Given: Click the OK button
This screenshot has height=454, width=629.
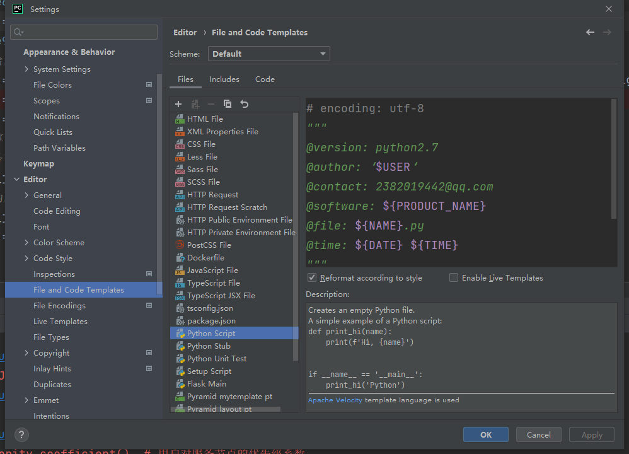Looking at the screenshot, I should pyautogui.click(x=486, y=434).
